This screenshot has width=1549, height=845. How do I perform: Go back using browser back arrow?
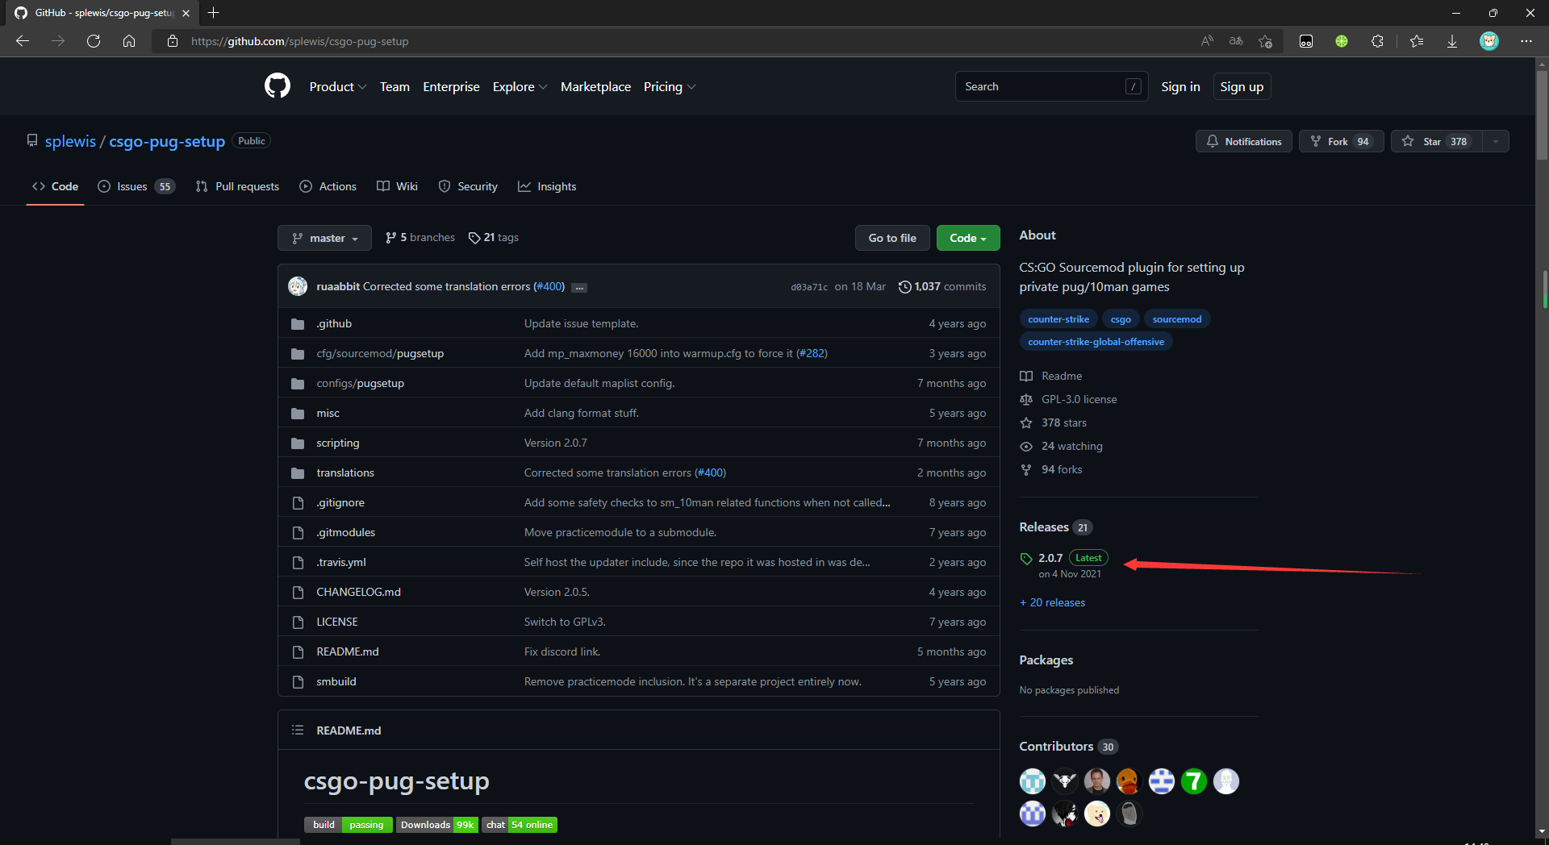(x=23, y=41)
